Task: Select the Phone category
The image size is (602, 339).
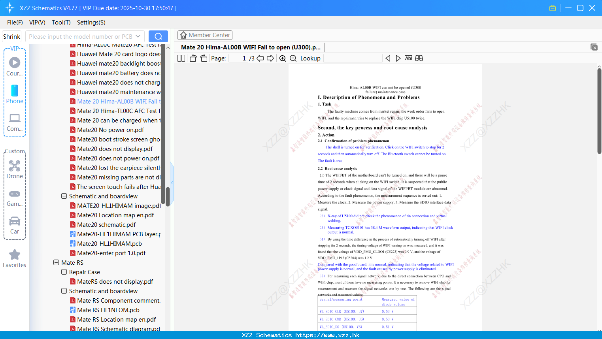Action: click(15, 94)
